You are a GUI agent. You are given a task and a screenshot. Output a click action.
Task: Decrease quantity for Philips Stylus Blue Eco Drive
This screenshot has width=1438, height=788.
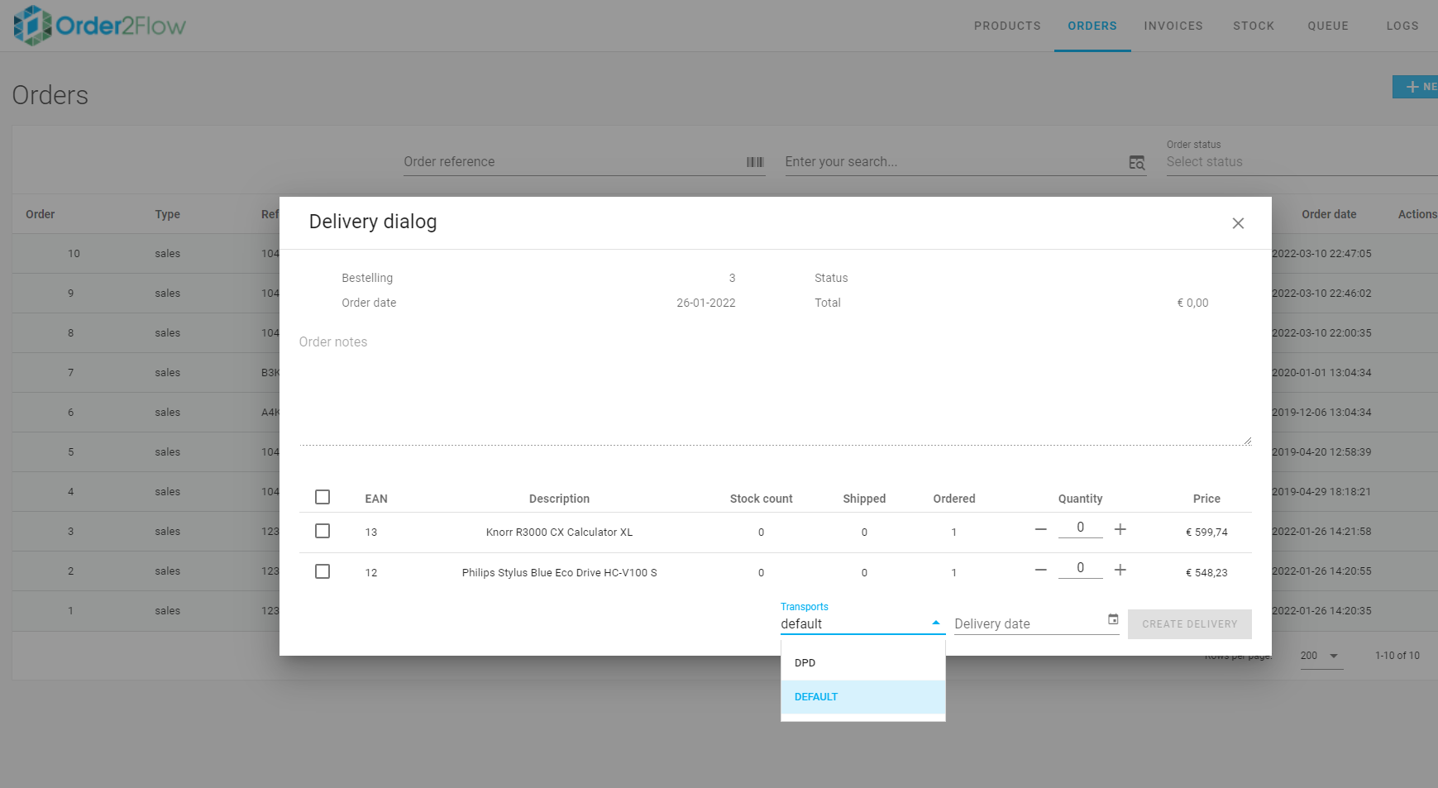[1041, 570]
